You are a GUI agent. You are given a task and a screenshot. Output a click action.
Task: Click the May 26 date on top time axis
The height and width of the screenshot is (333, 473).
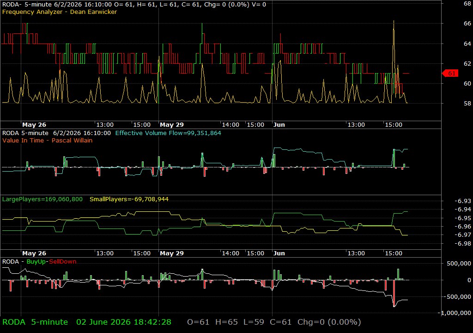(x=34, y=125)
